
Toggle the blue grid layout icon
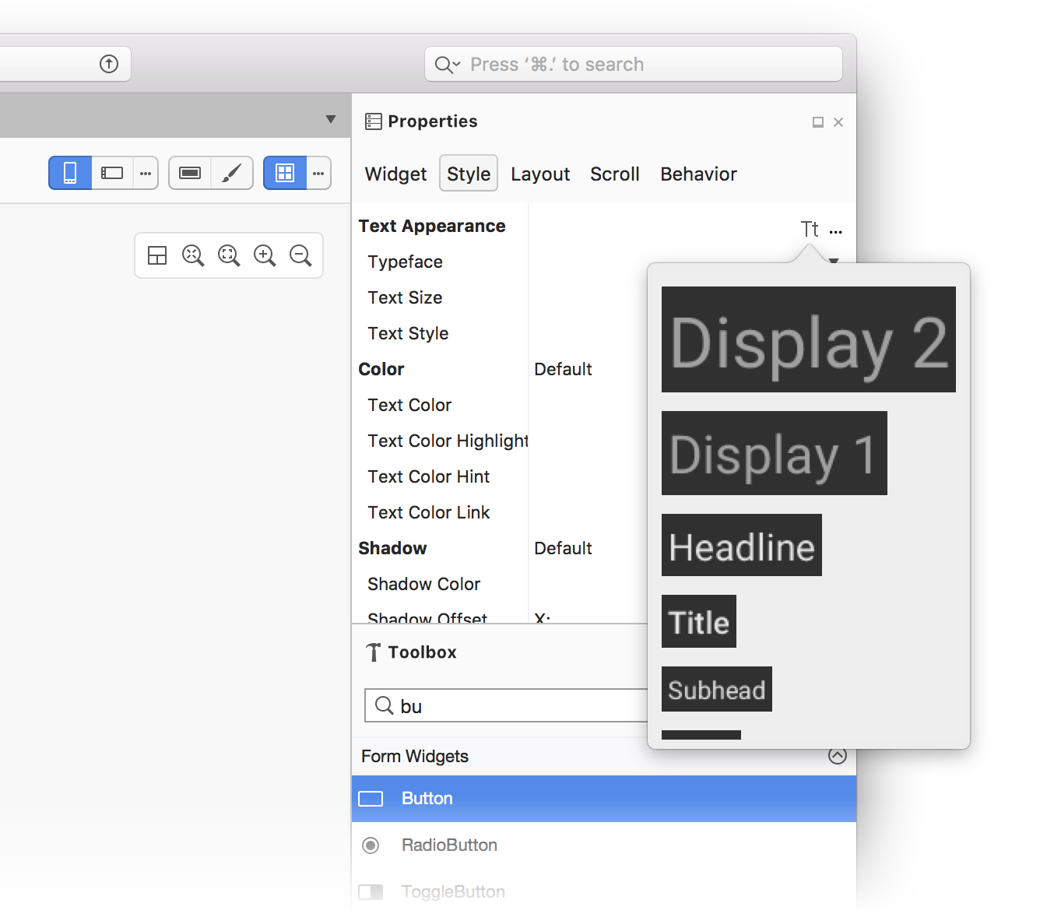coord(285,173)
